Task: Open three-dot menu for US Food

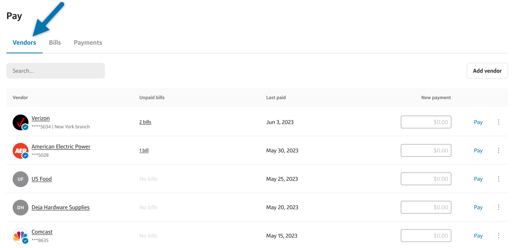Action: click(498, 179)
